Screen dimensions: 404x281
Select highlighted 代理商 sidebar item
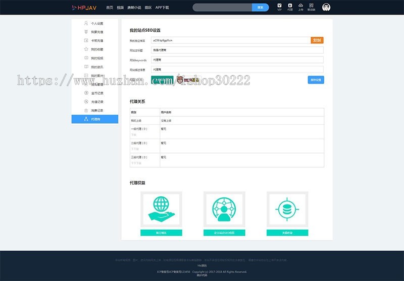coord(95,119)
